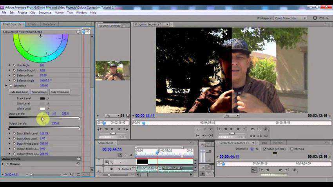This screenshot has height=187, width=333.
Task: Switch to the History tab
Action: [278, 143]
